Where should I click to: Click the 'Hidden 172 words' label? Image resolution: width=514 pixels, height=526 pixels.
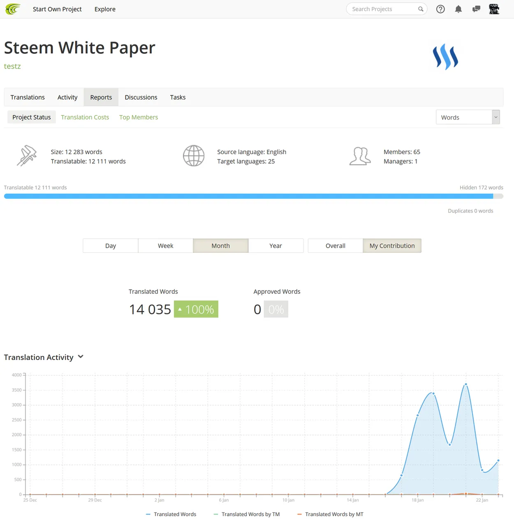coord(482,187)
